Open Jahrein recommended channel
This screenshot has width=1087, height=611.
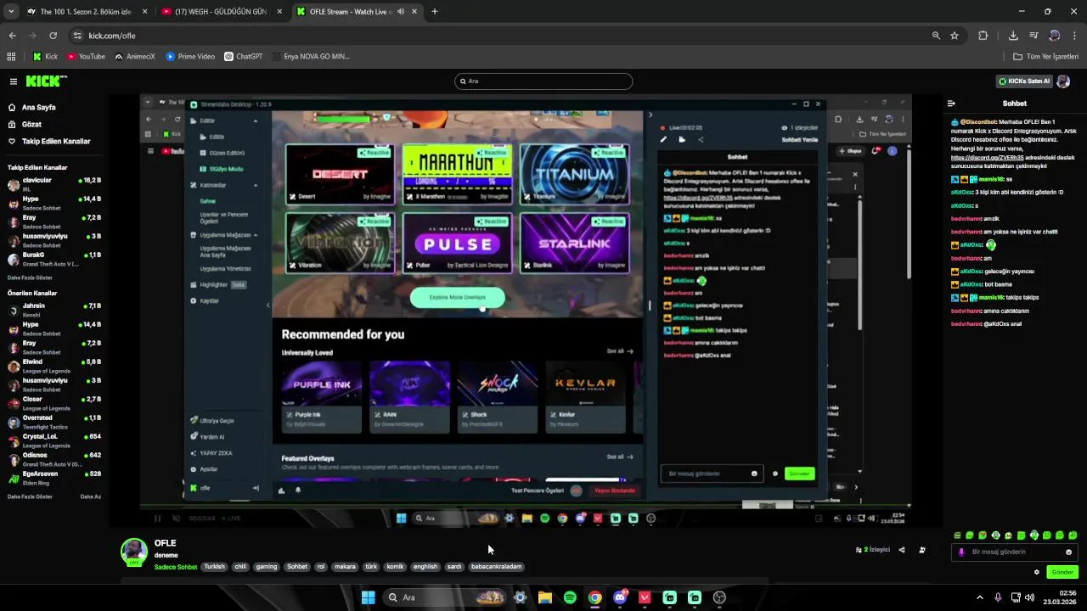(x=54, y=309)
